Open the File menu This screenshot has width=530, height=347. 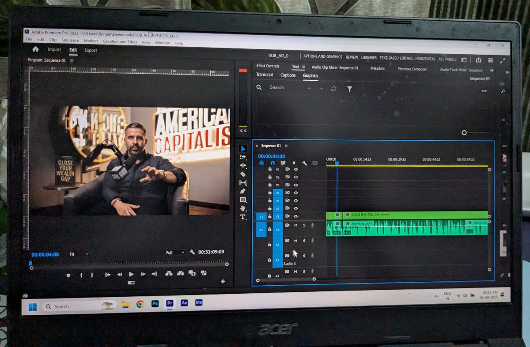[x=29, y=39]
